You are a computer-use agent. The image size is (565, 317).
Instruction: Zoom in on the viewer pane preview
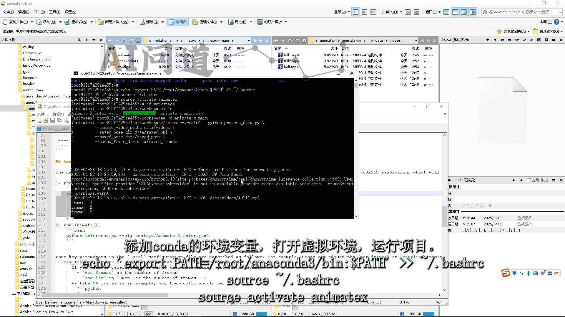(517, 40)
